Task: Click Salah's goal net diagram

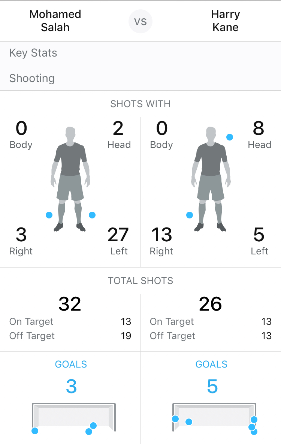Action: (74, 417)
